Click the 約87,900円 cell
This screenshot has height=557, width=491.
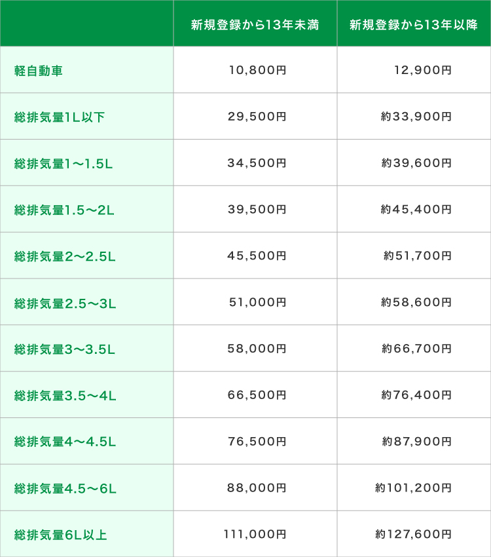(x=417, y=442)
